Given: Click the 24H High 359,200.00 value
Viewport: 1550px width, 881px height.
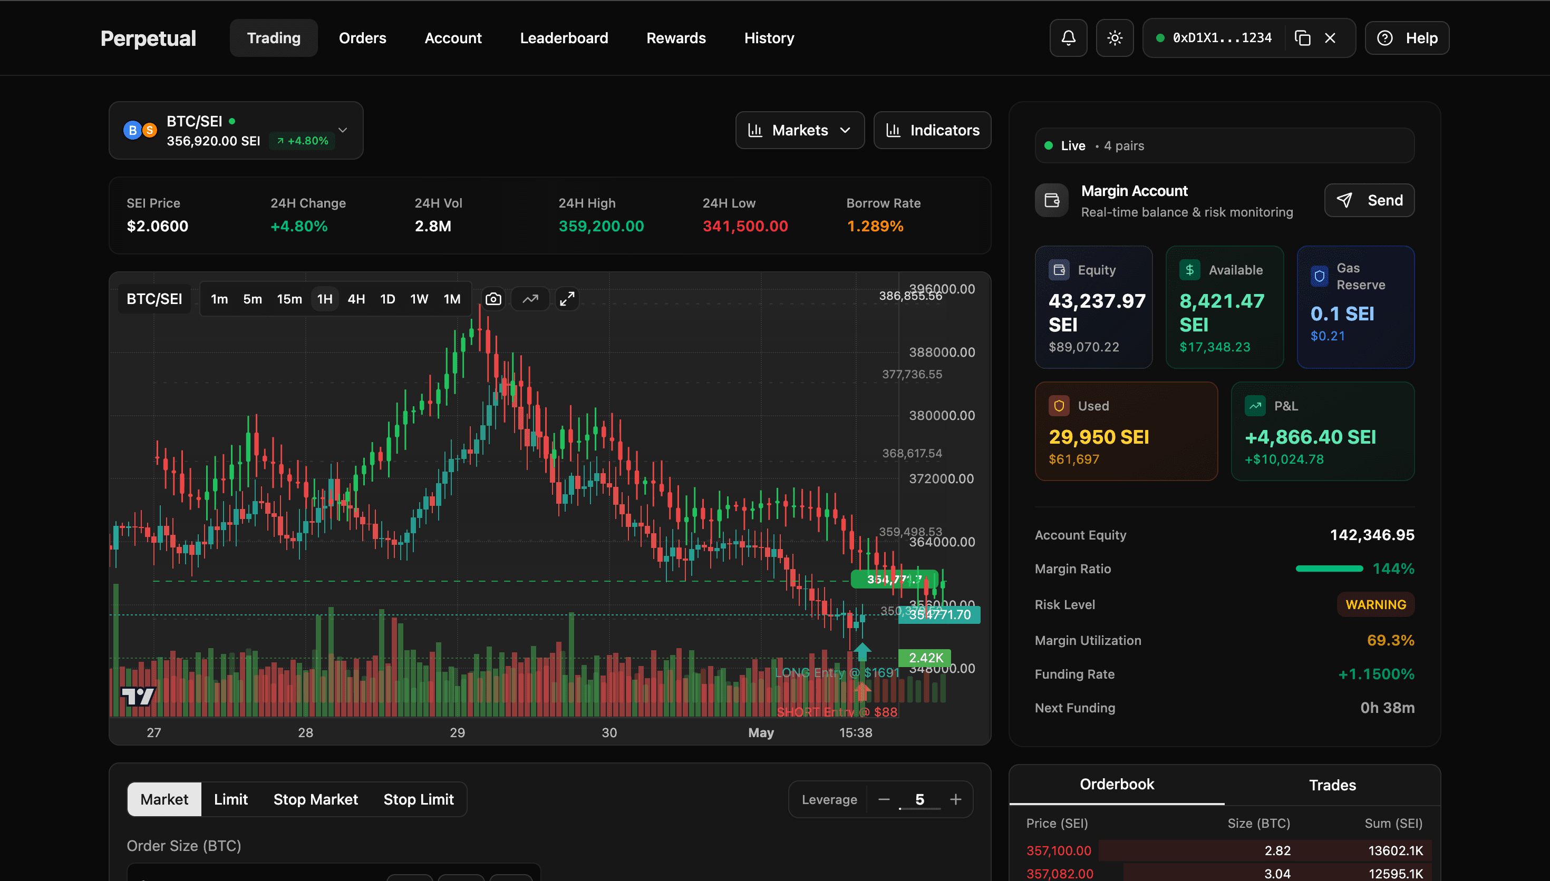Looking at the screenshot, I should (x=601, y=226).
